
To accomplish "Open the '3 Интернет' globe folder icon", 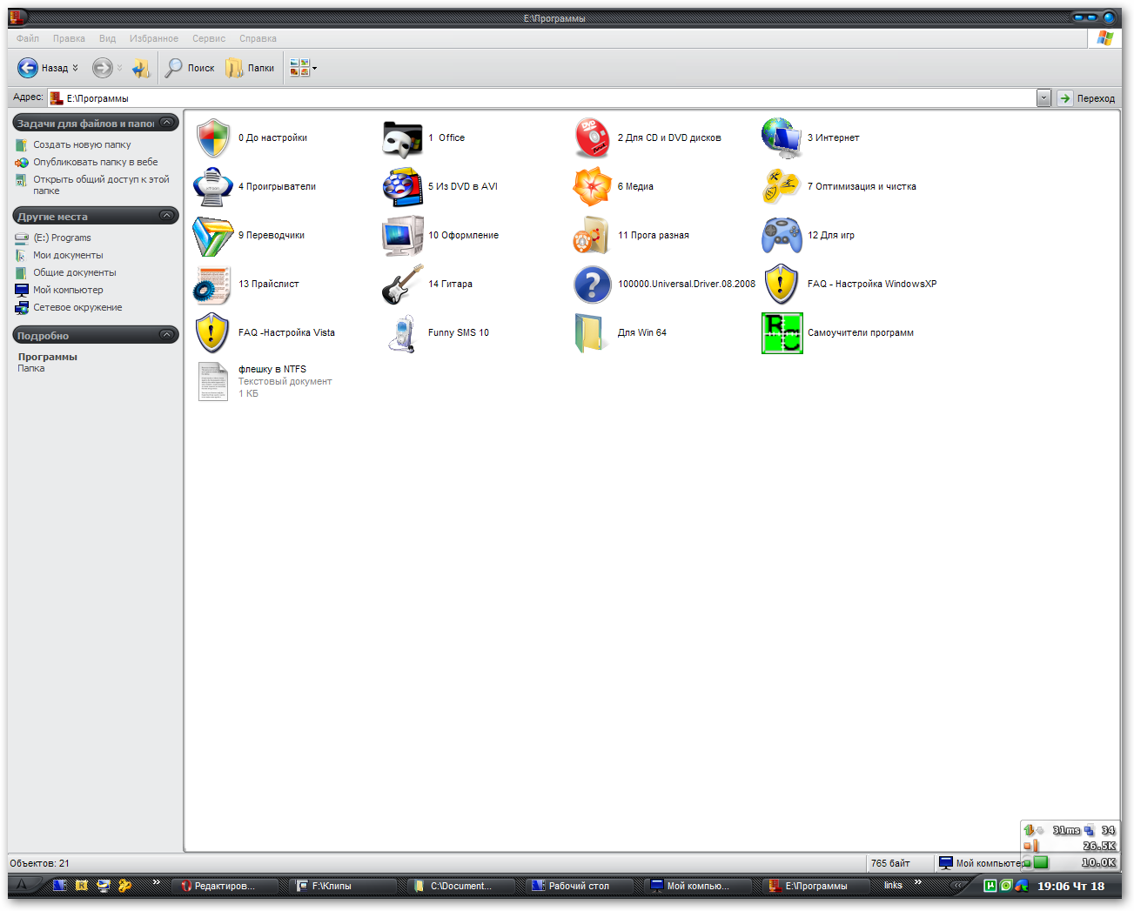I will pyautogui.click(x=782, y=138).
